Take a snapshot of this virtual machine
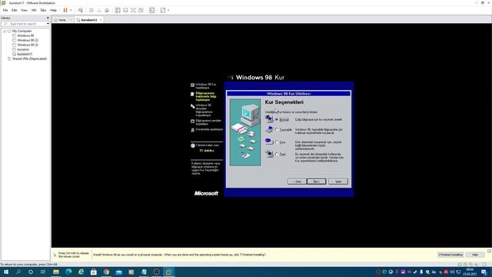The height and width of the screenshot is (277, 492). click(x=91, y=10)
